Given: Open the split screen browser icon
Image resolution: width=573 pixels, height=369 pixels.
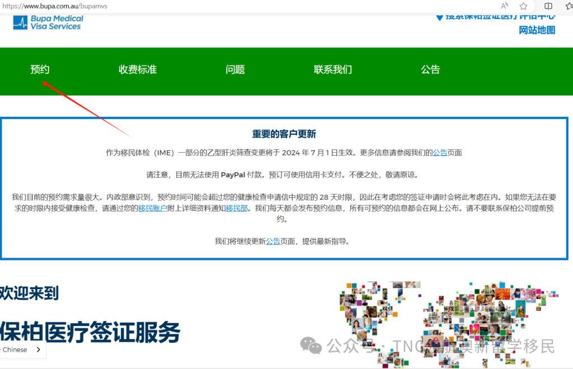Looking at the screenshot, I should [548, 6].
